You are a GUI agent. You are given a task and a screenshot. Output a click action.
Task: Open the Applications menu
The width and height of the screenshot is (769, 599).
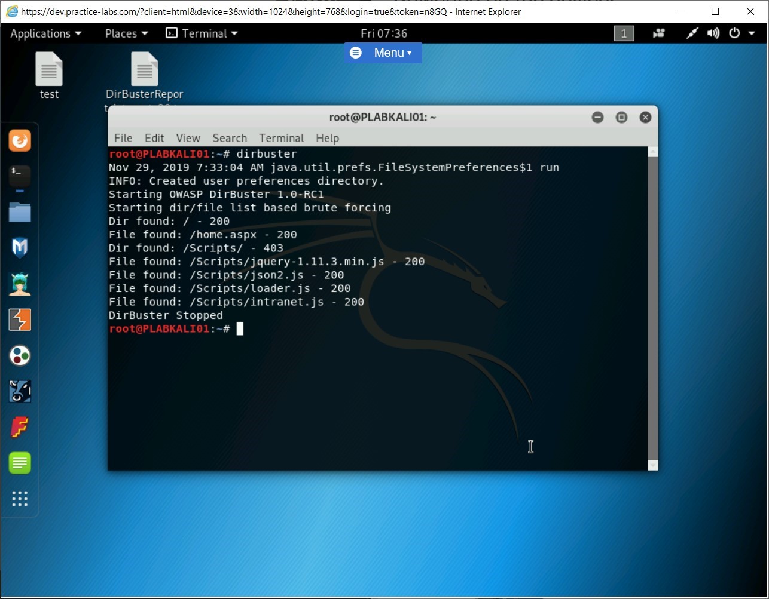click(x=41, y=33)
